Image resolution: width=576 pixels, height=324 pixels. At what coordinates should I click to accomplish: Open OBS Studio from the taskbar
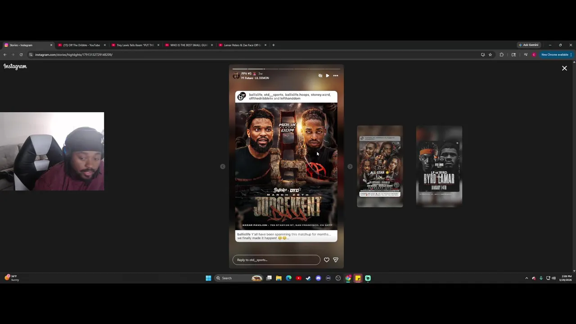point(338,278)
